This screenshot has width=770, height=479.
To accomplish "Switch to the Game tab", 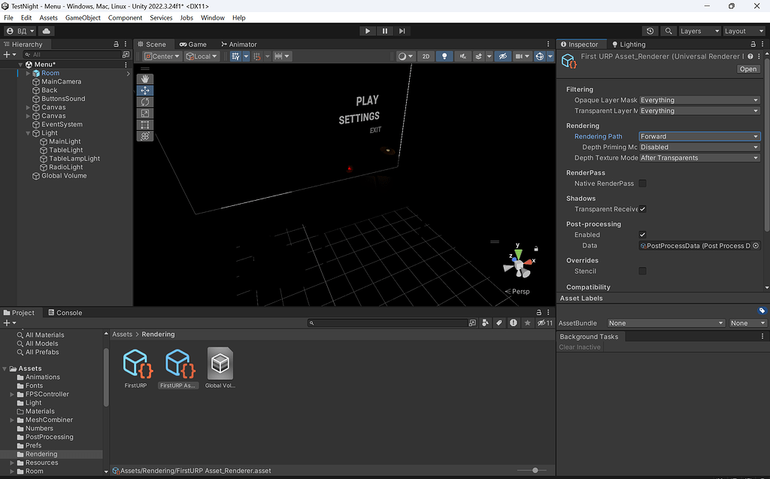I will (x=193, y=44).
